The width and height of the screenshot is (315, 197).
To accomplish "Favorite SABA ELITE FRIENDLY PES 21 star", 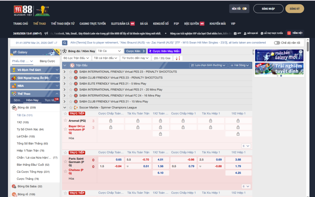I will [x=70, y=84].
